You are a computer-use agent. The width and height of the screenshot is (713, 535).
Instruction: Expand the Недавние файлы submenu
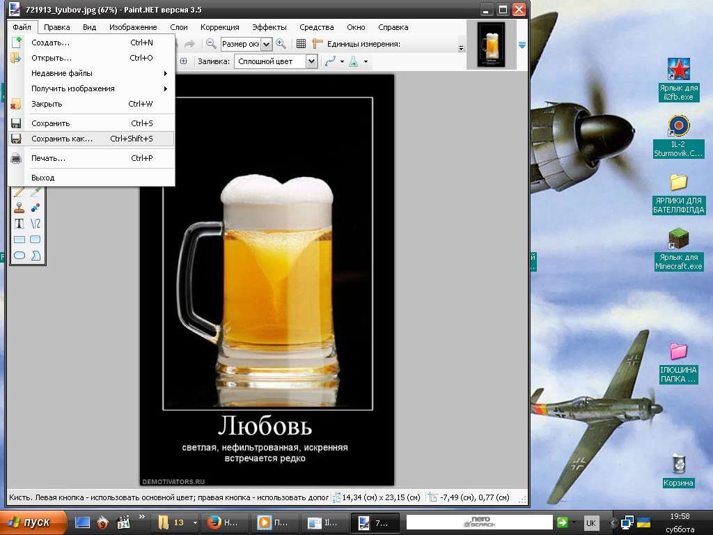point(91,73)
